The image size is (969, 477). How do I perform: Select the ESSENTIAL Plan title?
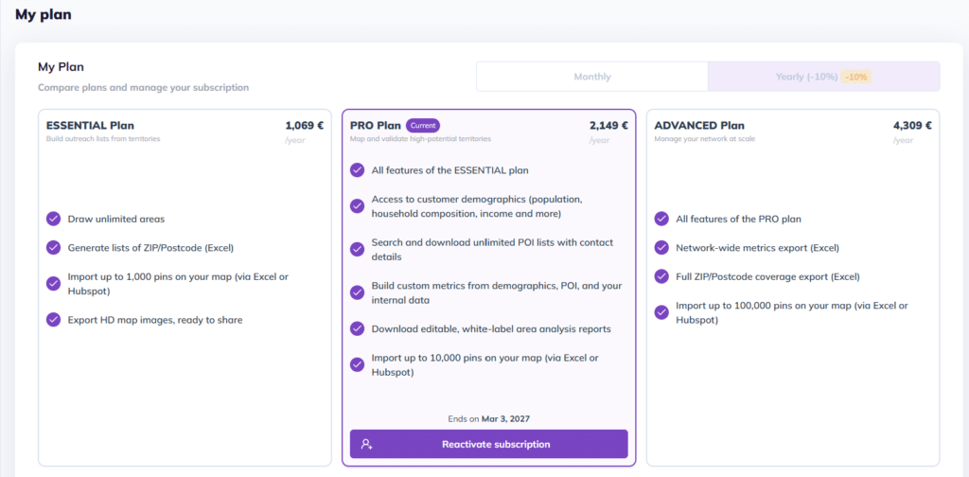[90, 125]
